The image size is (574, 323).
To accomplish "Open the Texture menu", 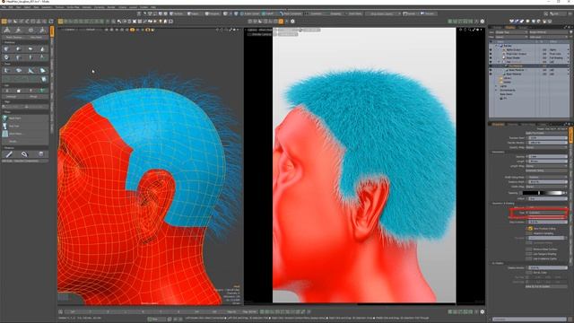I will coord(60,7).
